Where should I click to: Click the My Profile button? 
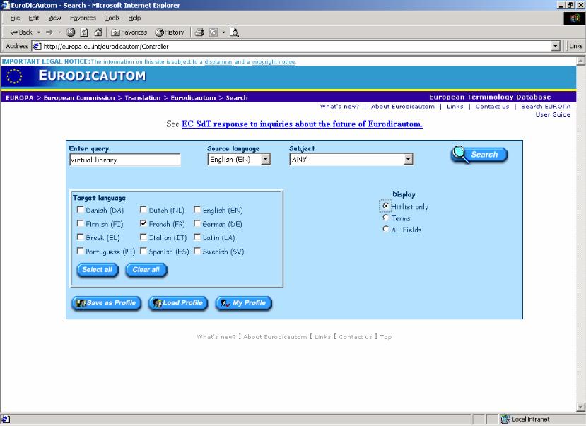(244, 303)
